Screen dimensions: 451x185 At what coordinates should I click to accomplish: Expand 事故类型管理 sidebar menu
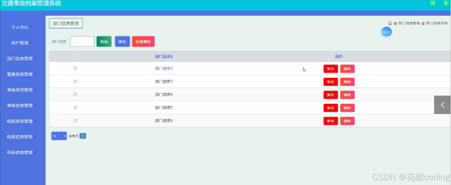(x=22, y=90)
